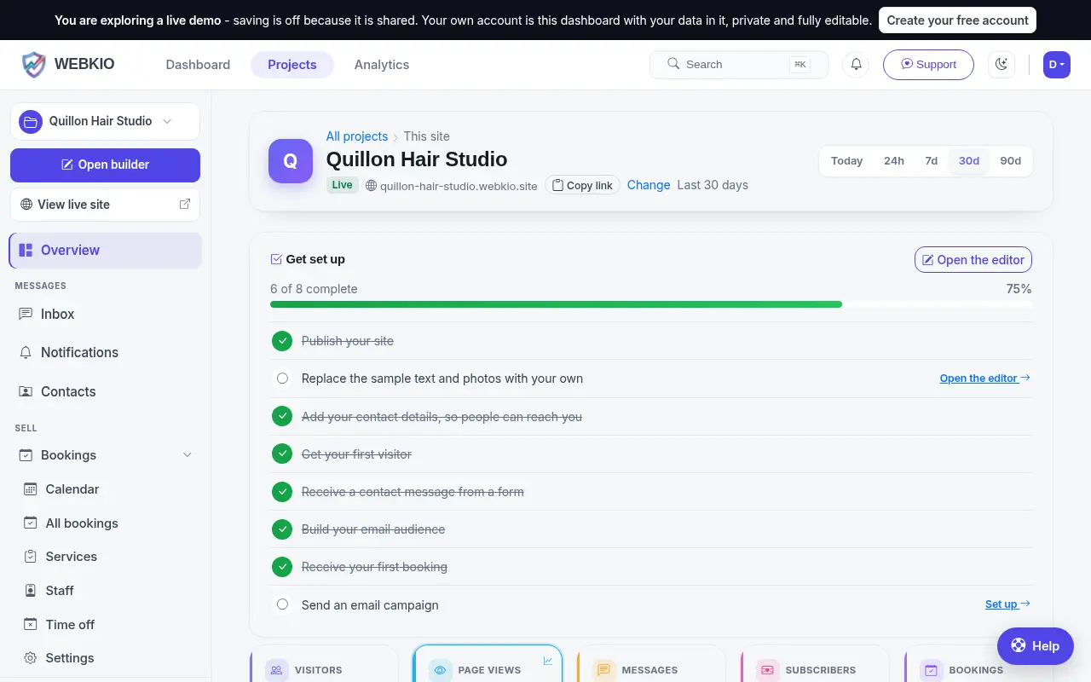Select the 90d time range

[1011, 161]
